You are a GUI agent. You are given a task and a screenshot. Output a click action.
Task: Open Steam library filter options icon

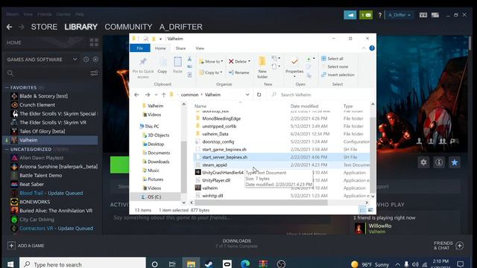[94, 73]
